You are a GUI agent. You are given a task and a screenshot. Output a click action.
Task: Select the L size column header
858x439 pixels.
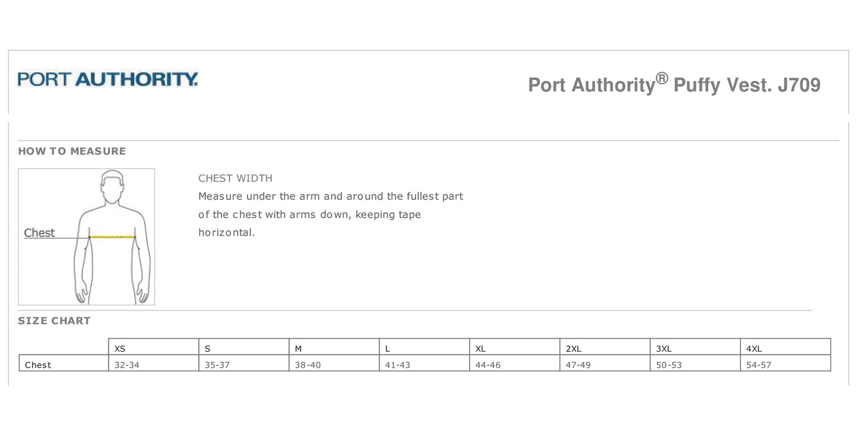click(x=424, y=347)
